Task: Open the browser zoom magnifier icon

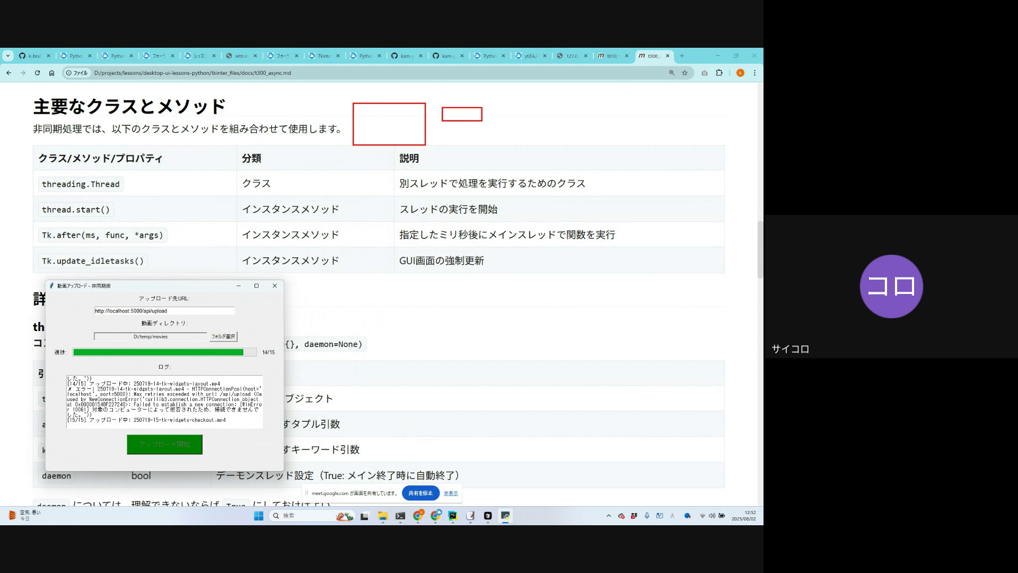Action: (672, 73)
